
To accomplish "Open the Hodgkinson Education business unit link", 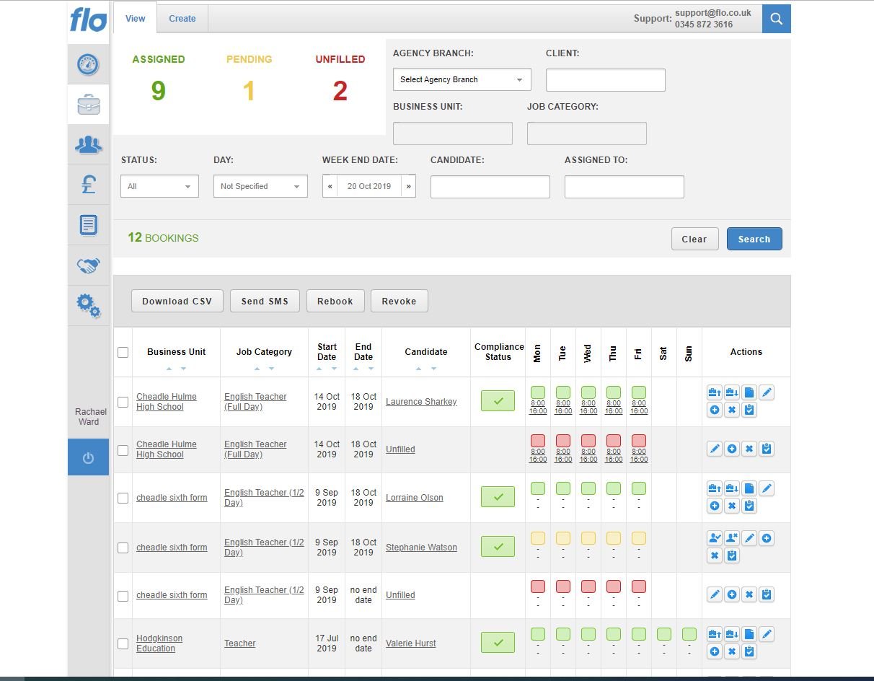I will click(x=159, y=643).
